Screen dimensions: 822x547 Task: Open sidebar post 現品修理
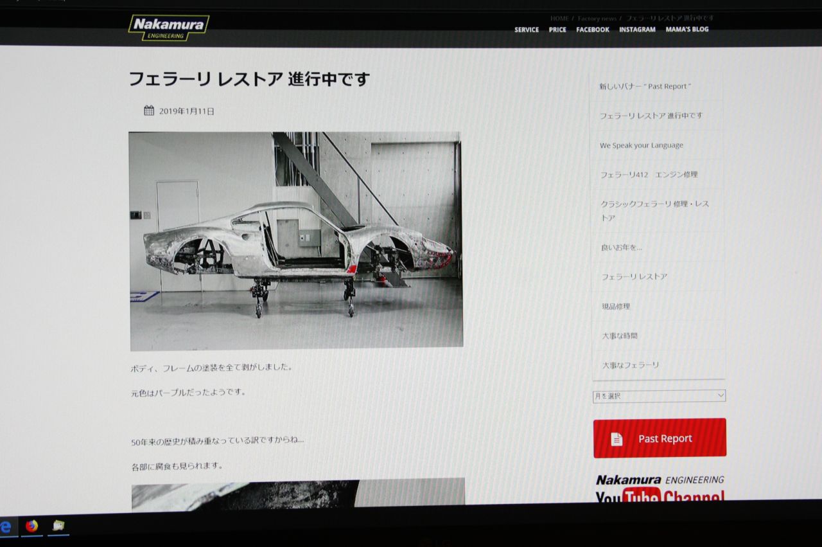tap(616, 306)
